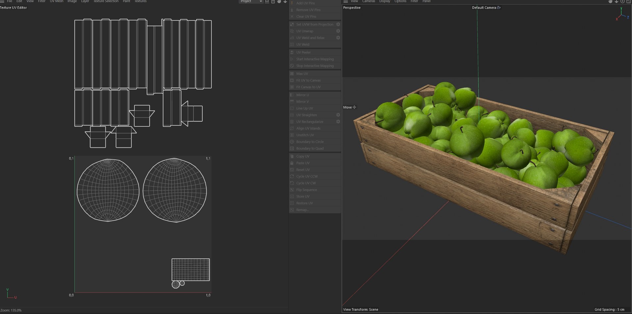Apply Mirror V
The height and width of the screenshot is (314, 632).
315,102
